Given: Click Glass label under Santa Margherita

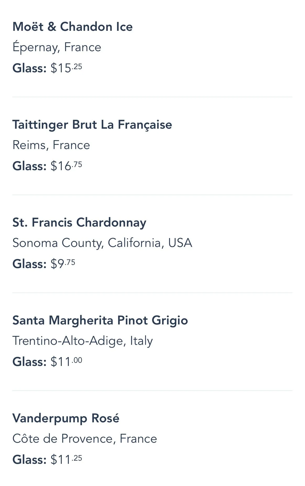Looking at the screenshot, I should click(29, 362).
